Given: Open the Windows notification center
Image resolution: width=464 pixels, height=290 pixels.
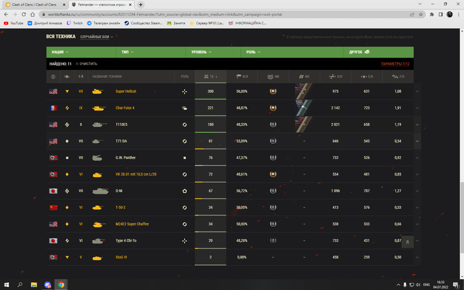Looking at the screenshot, I should click(456, 284).
